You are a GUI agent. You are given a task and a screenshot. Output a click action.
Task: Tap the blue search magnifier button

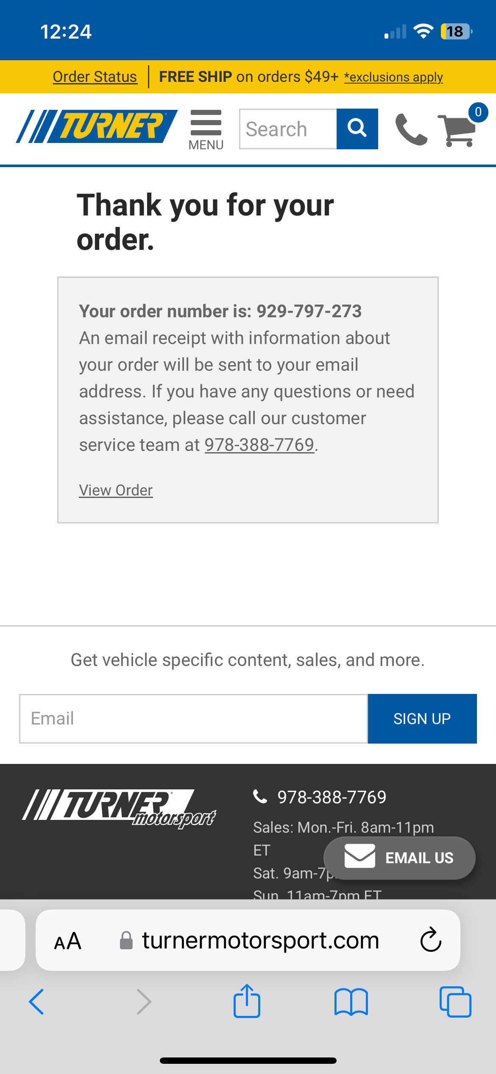point(357,129)
